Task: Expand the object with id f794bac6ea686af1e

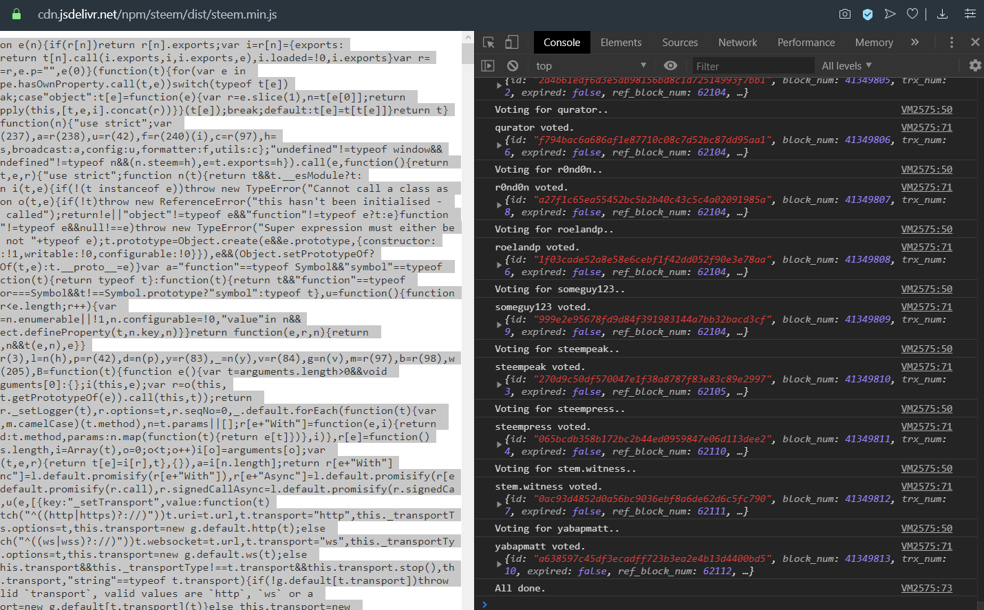Action: point(499,146)
